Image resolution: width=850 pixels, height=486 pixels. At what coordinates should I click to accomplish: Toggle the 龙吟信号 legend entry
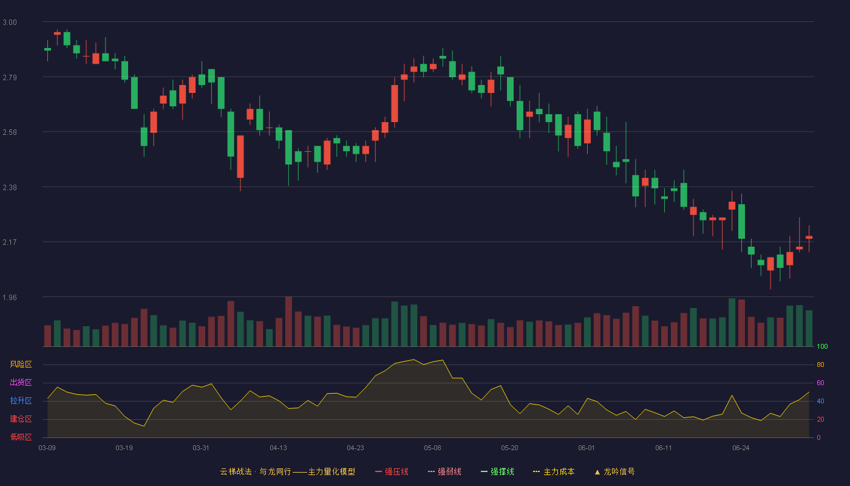point(614,471)
